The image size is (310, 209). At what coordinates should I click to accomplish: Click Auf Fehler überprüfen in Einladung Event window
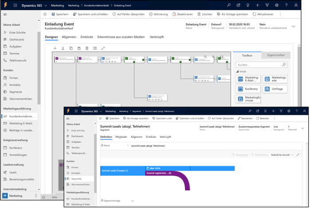[x=128, y=14]
